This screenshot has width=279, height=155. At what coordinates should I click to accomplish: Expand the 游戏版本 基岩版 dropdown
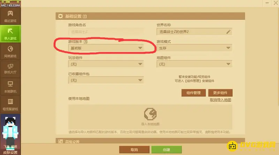click(x=106, y=48)
